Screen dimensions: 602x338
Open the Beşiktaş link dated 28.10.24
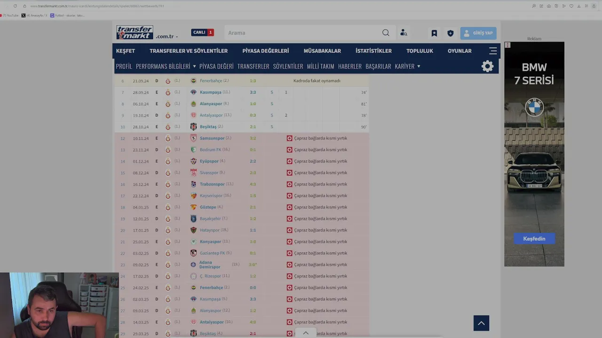[208, 127]
